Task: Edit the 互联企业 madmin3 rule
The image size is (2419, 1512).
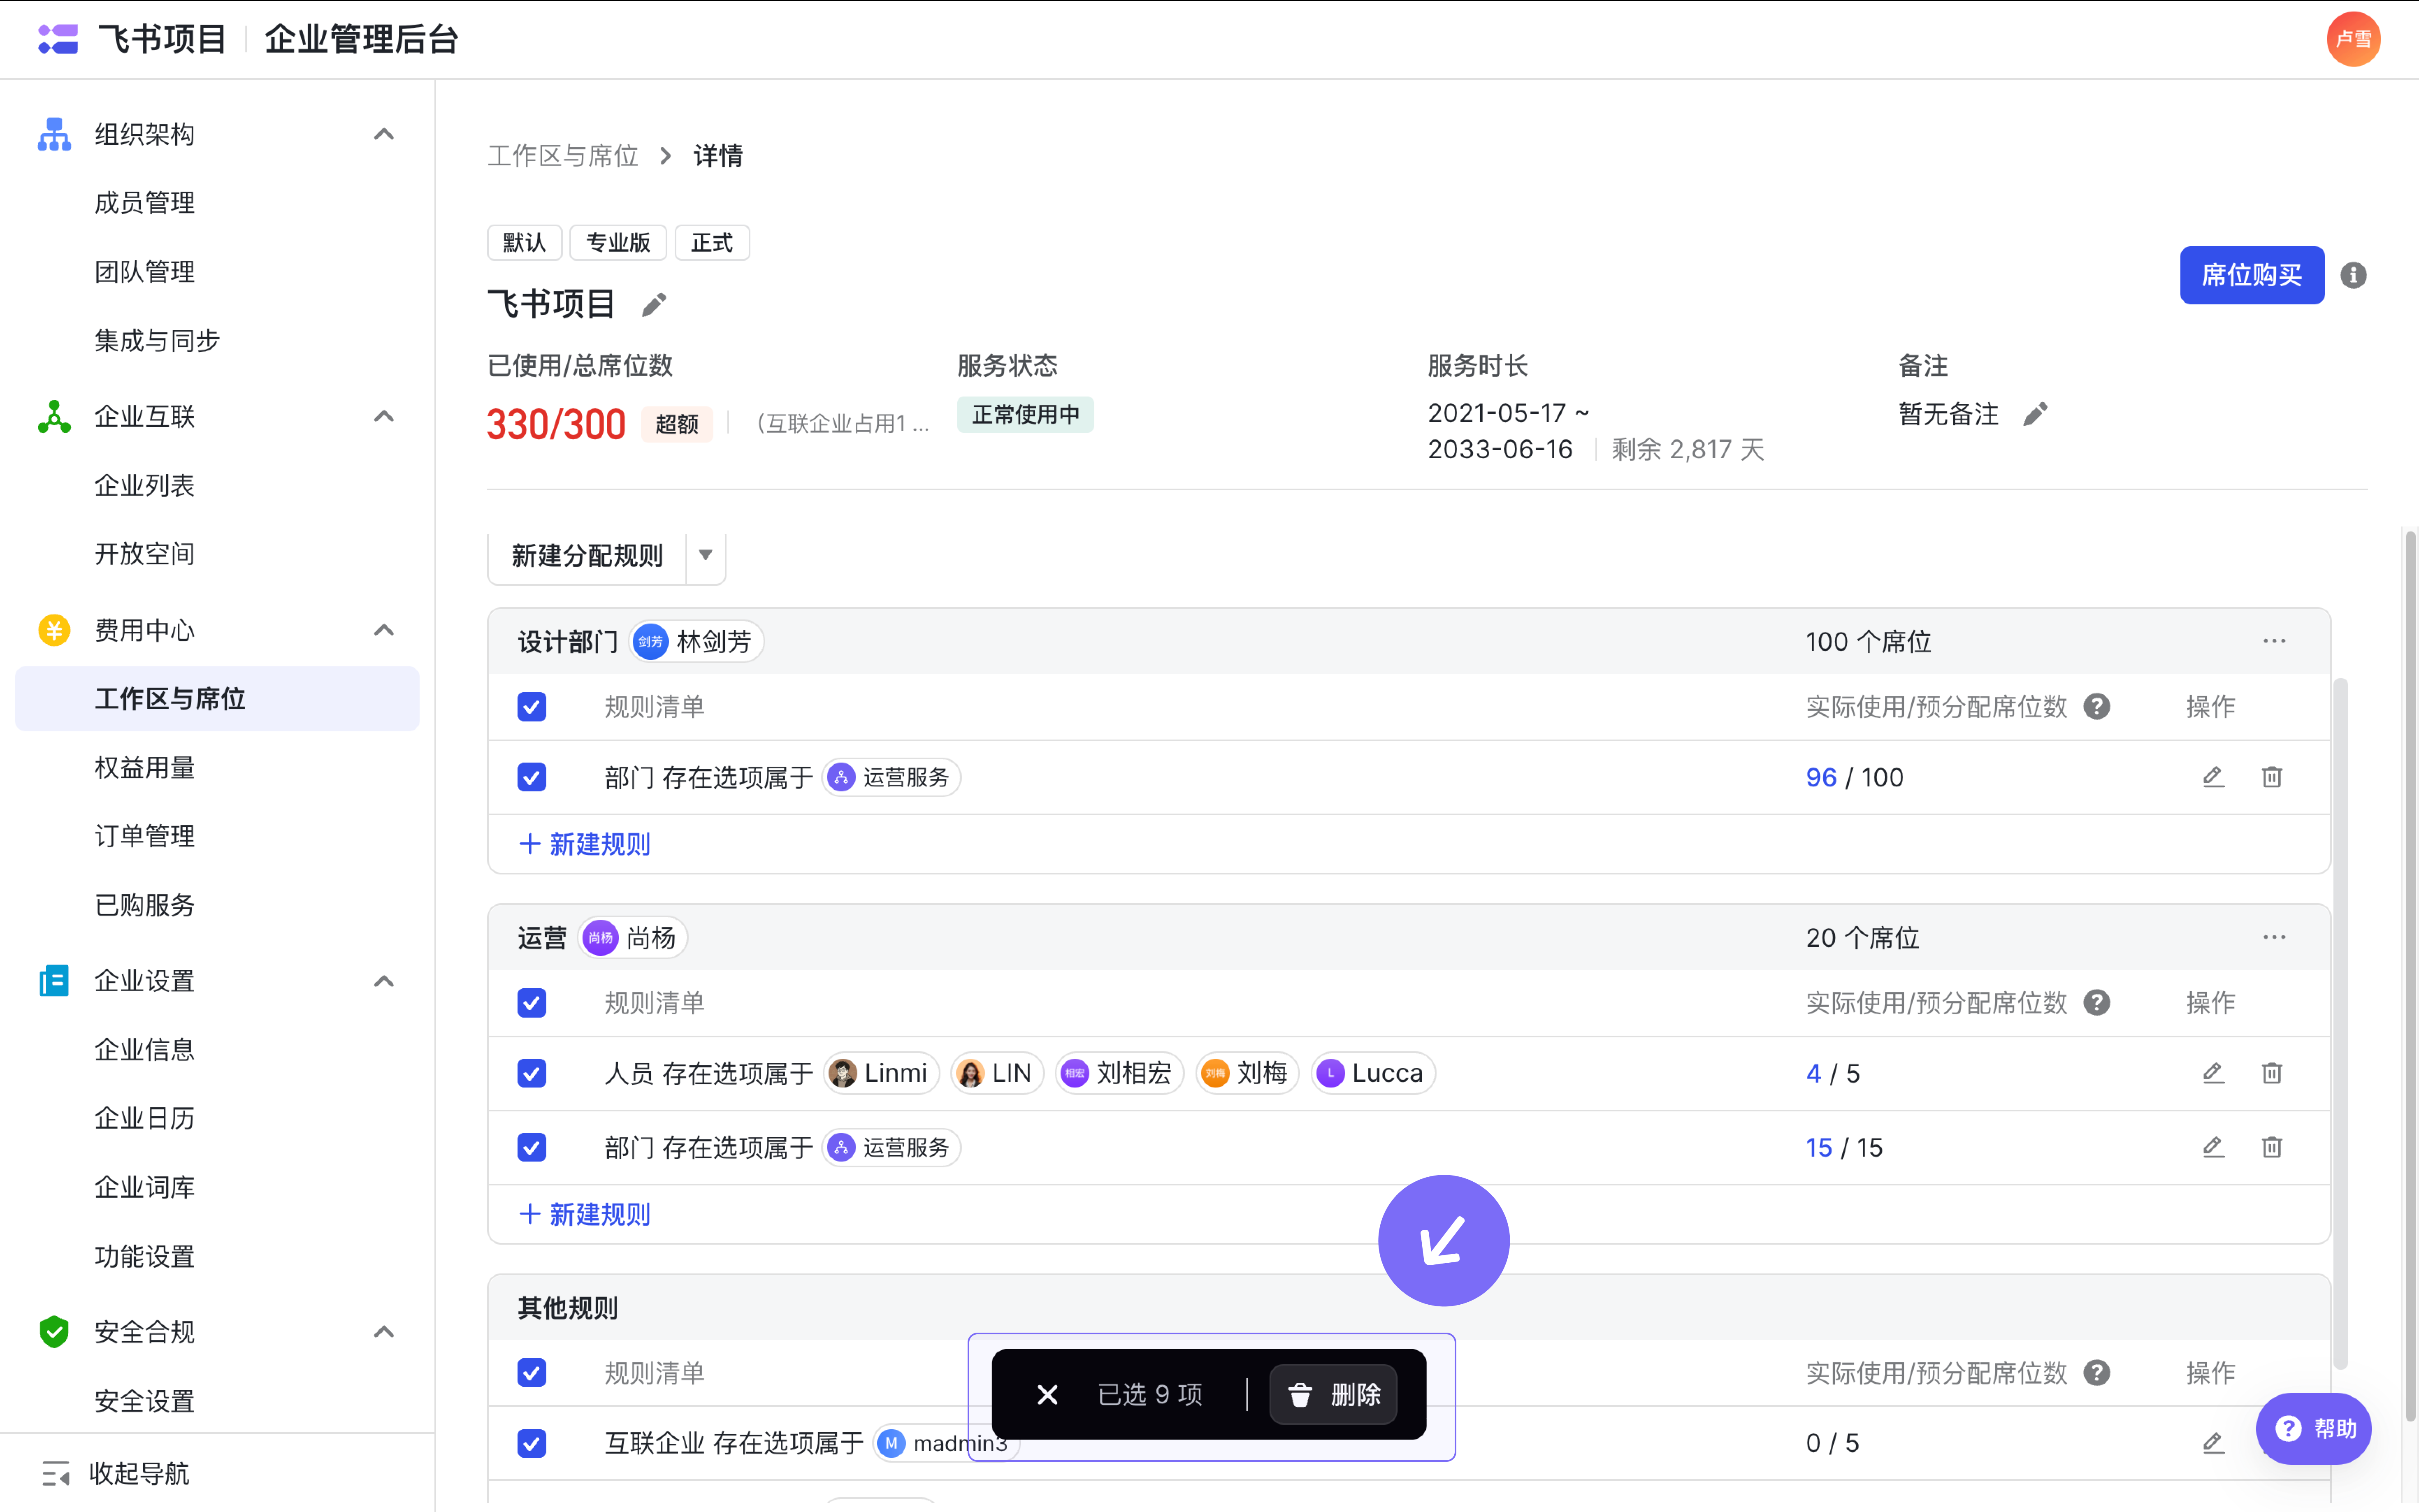Action: 2213,1443
